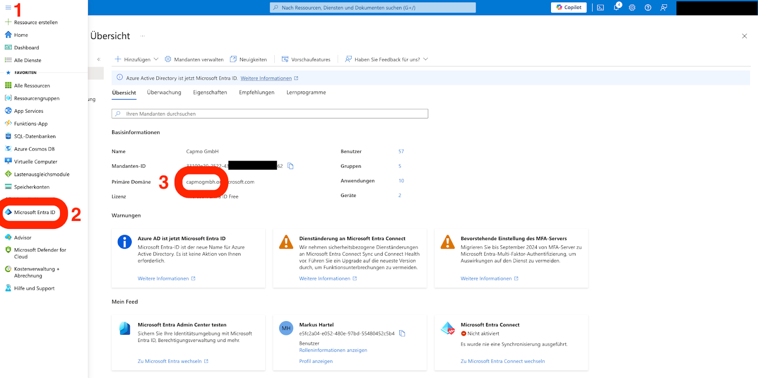Viewport: 758px width, 378px height.
Task: Open Microsoft Defender for Cloud shield icon
Action: pyautogui.click(x=8, y=250)
